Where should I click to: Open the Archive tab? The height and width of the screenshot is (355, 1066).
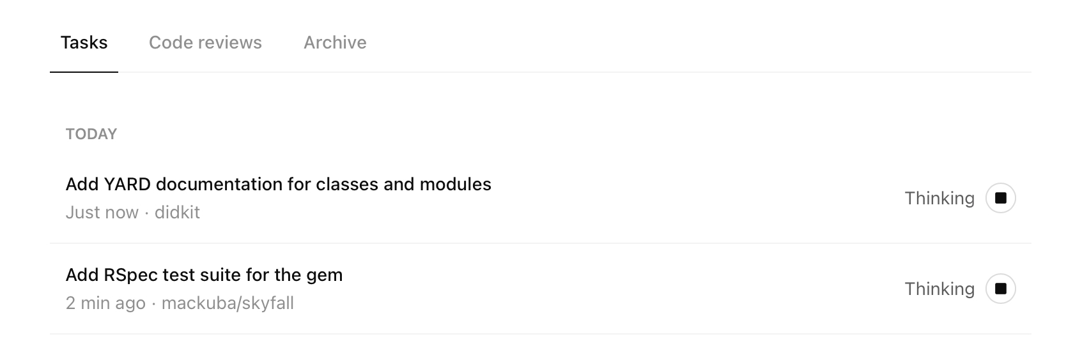[335, 42]
